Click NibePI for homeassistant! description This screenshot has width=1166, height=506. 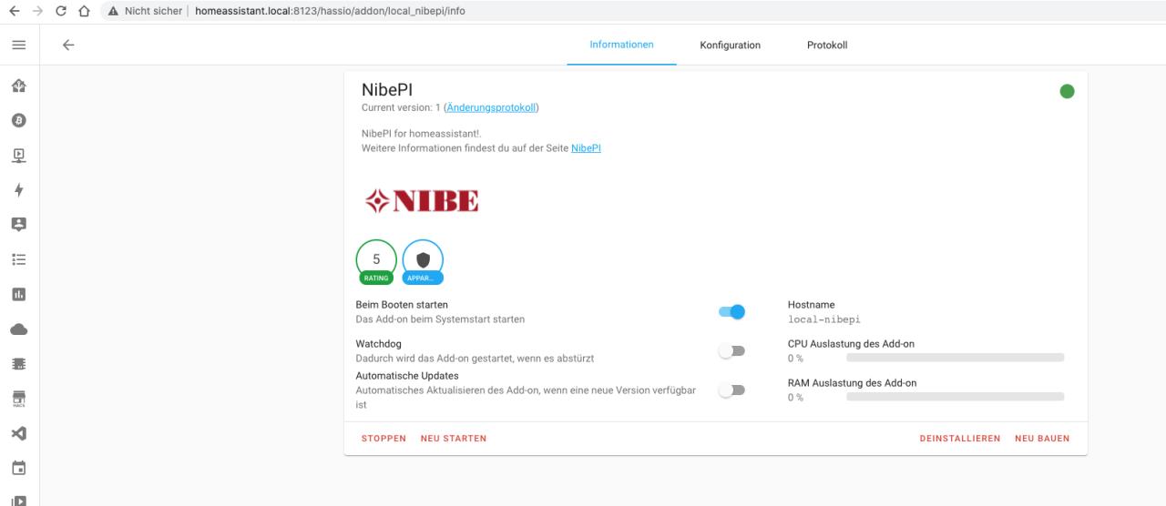[421, 134]
